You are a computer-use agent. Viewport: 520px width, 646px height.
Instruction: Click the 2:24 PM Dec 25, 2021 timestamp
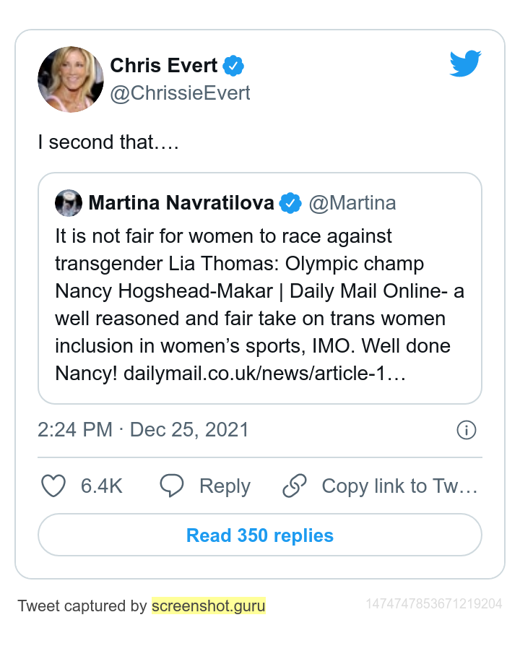point(143,430)
